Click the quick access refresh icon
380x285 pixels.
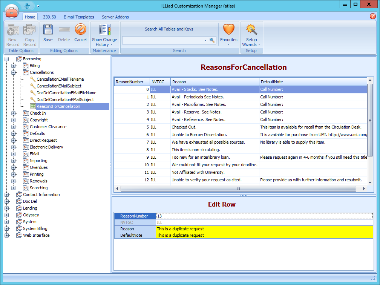tap(27, 6)
